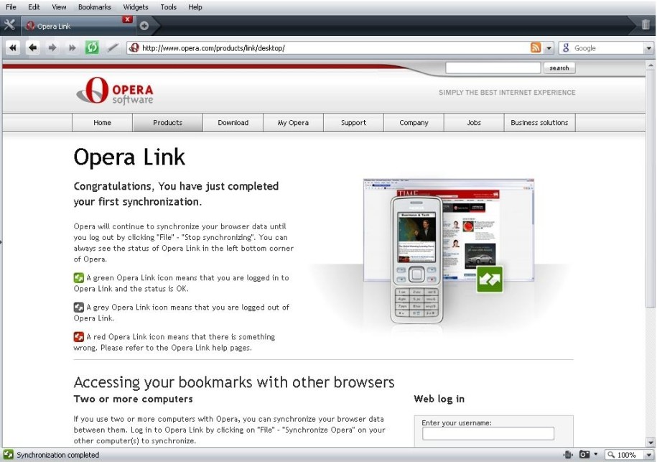
Task: Toggle the camera show-images button
Action: pos(585,455)
